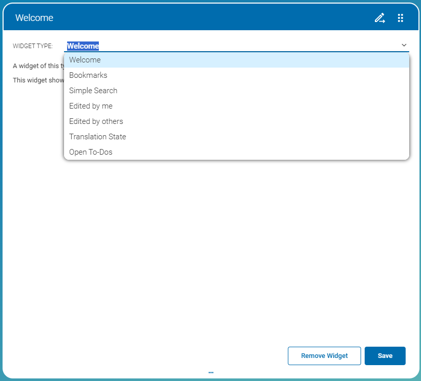This screenshot has width=421, height=381.
Task: Click the 'This widget show' description line
Action: point(38,80)
